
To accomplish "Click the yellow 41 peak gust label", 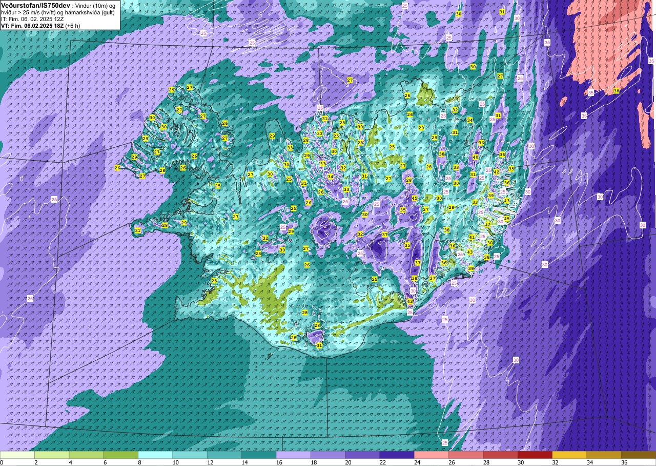I will [x=471, y=237].
